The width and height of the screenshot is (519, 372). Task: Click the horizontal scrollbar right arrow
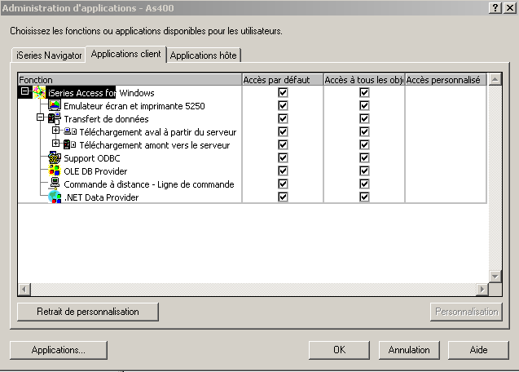482,290
